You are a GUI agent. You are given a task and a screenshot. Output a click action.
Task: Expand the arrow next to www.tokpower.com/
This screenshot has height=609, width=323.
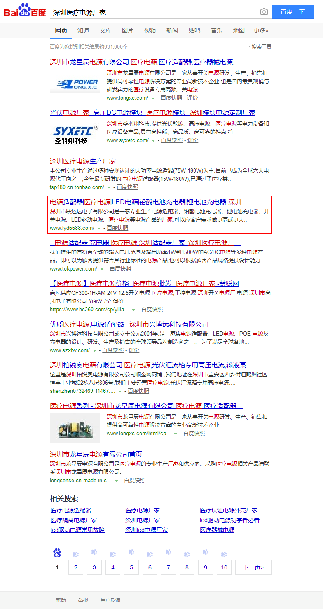tap(102, 269)
